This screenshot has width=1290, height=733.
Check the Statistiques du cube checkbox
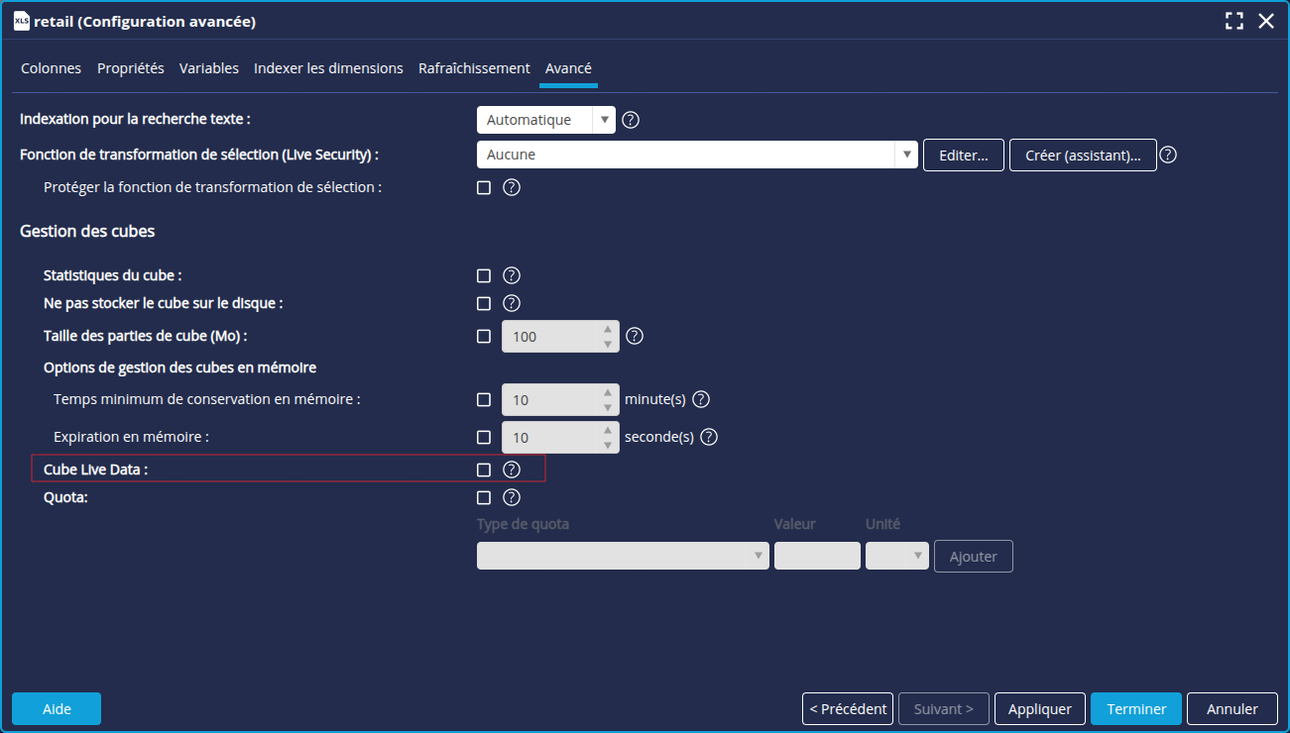click(x=484, y=275)
